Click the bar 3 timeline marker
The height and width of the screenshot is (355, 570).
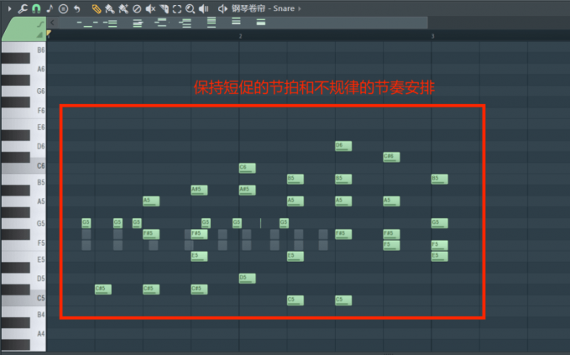432,36
